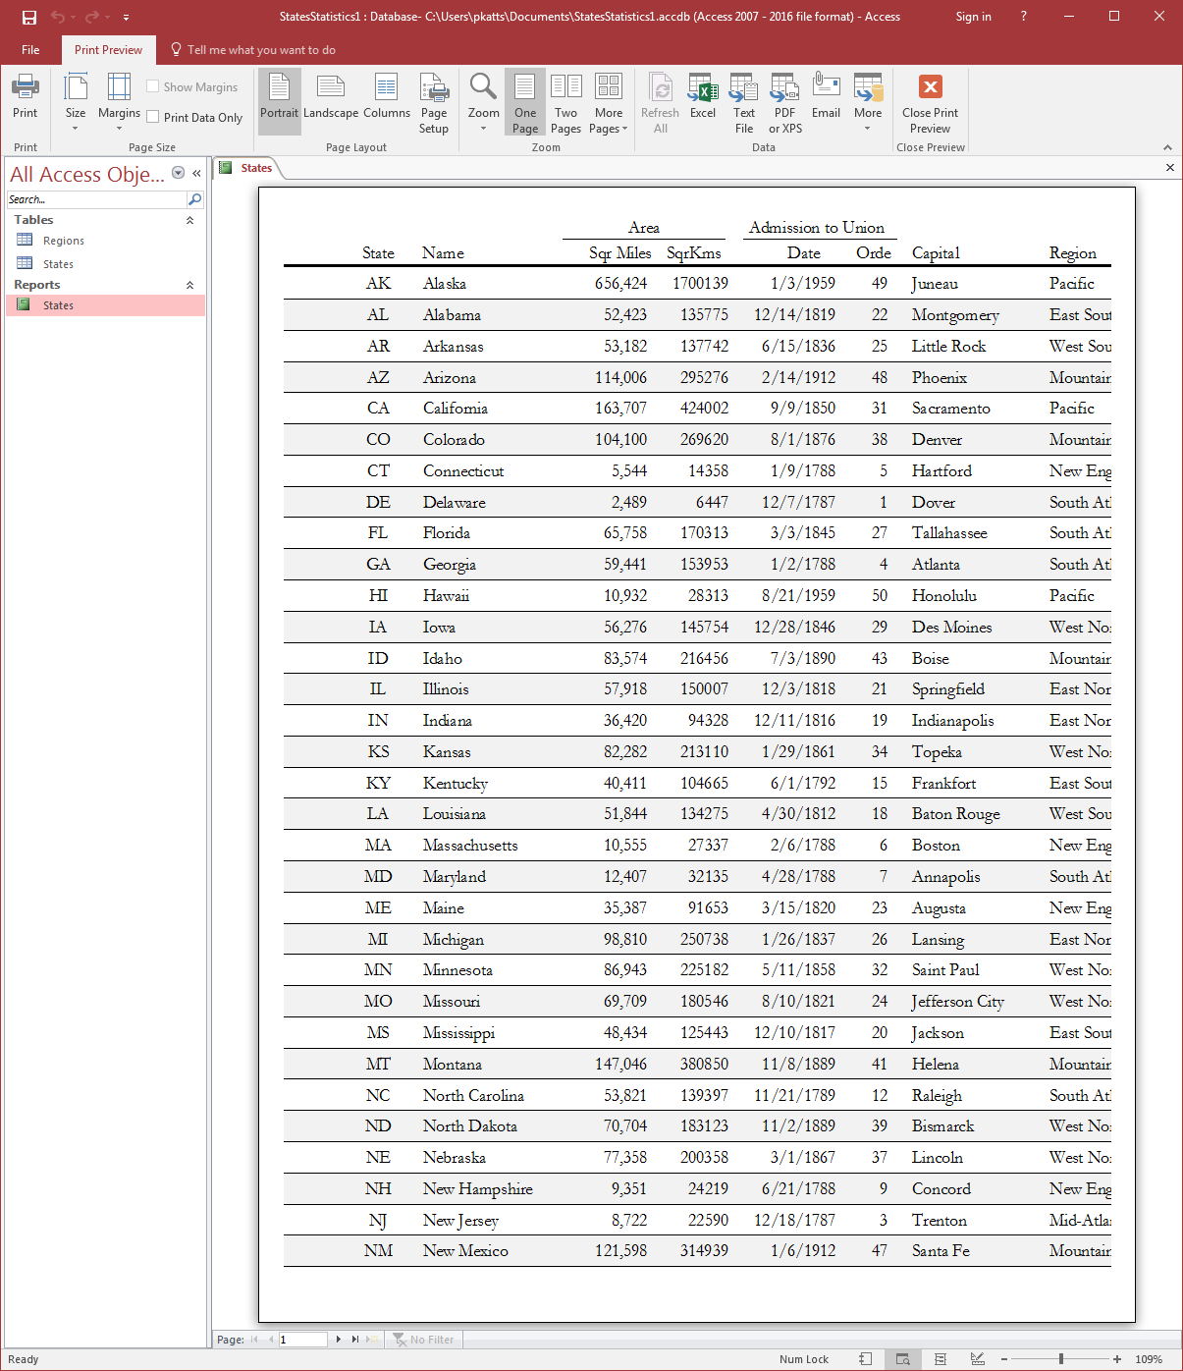Open the Customize Quick Access Toolbar dropdown

click(x=126, y=18)
